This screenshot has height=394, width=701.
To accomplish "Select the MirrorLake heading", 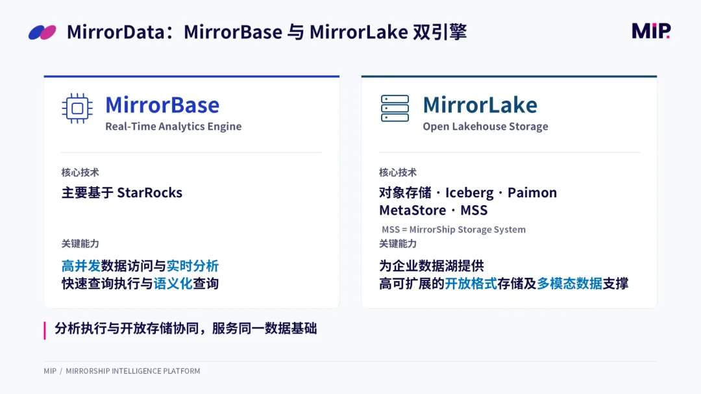I will (x=480, y=105).
